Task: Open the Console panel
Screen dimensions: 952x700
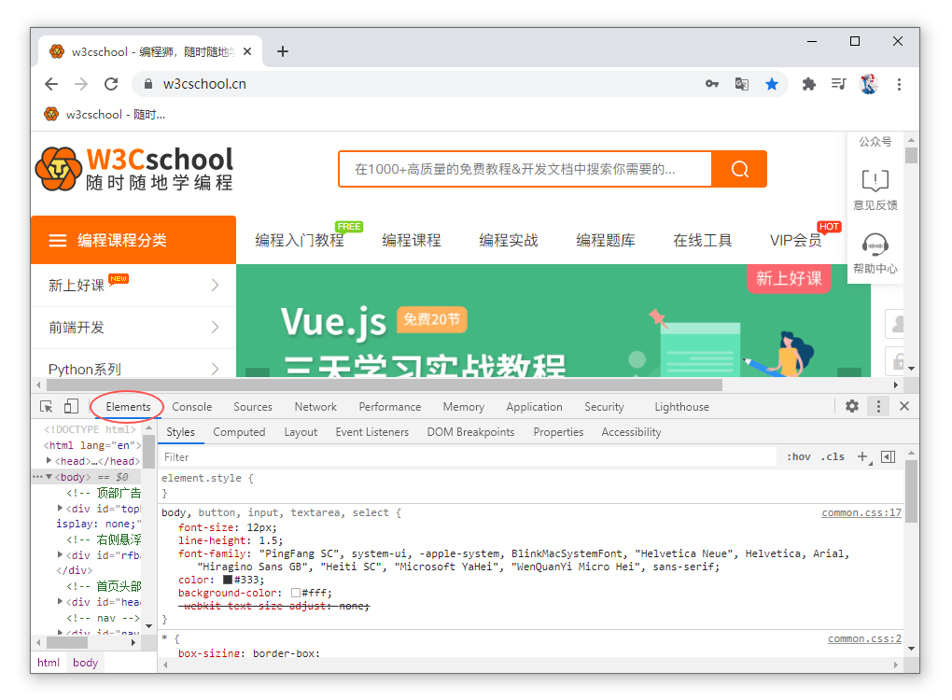Action: (x=191, y=406)
